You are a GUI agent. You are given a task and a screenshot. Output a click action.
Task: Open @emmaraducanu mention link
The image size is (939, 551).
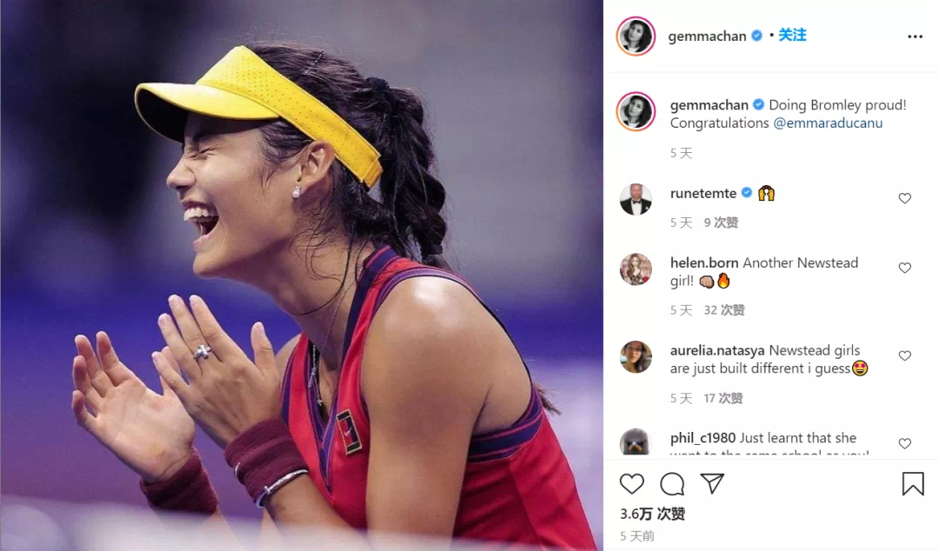point(828,123)
